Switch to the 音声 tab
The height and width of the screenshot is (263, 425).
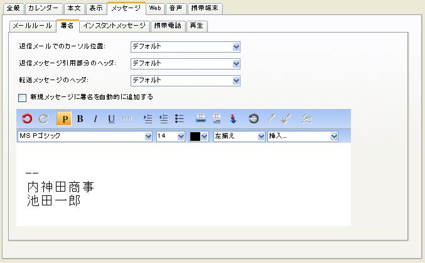(x=176, y=8)
